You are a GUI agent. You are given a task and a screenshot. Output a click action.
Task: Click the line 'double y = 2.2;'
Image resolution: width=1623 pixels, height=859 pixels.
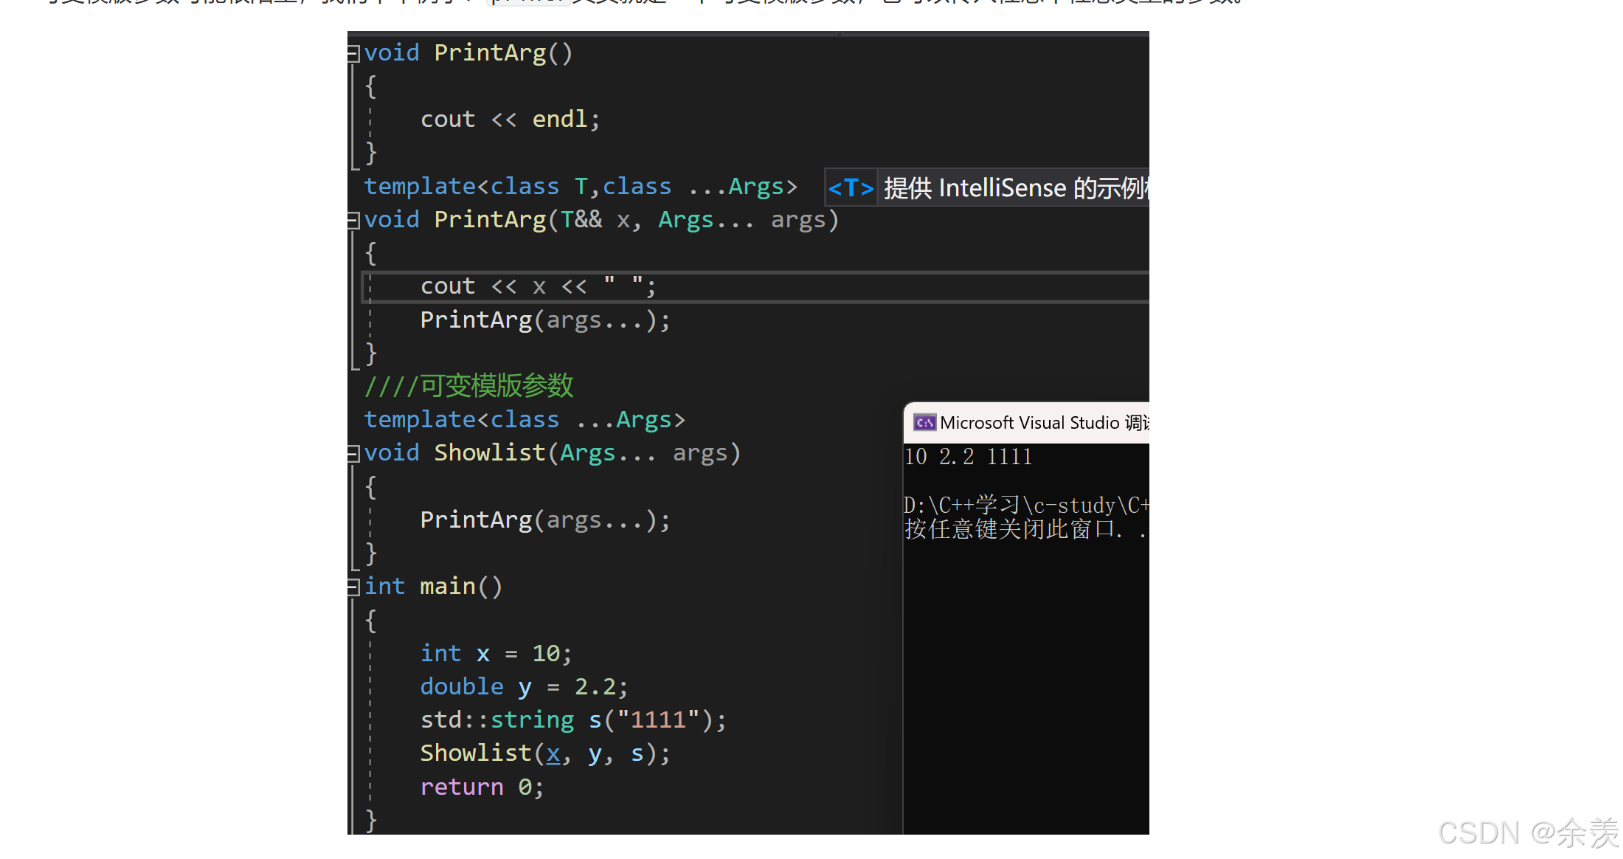click(524, 687)
